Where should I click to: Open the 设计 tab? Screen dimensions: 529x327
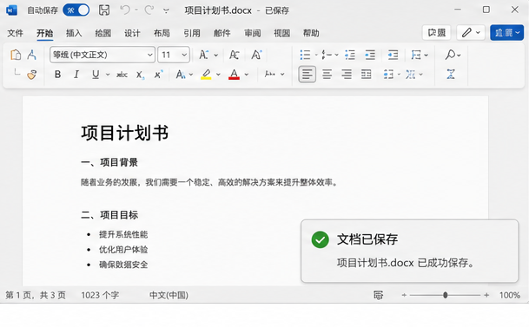[x=132, y=33]
